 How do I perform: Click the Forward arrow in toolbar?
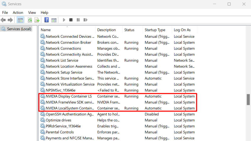coord(10,20)
